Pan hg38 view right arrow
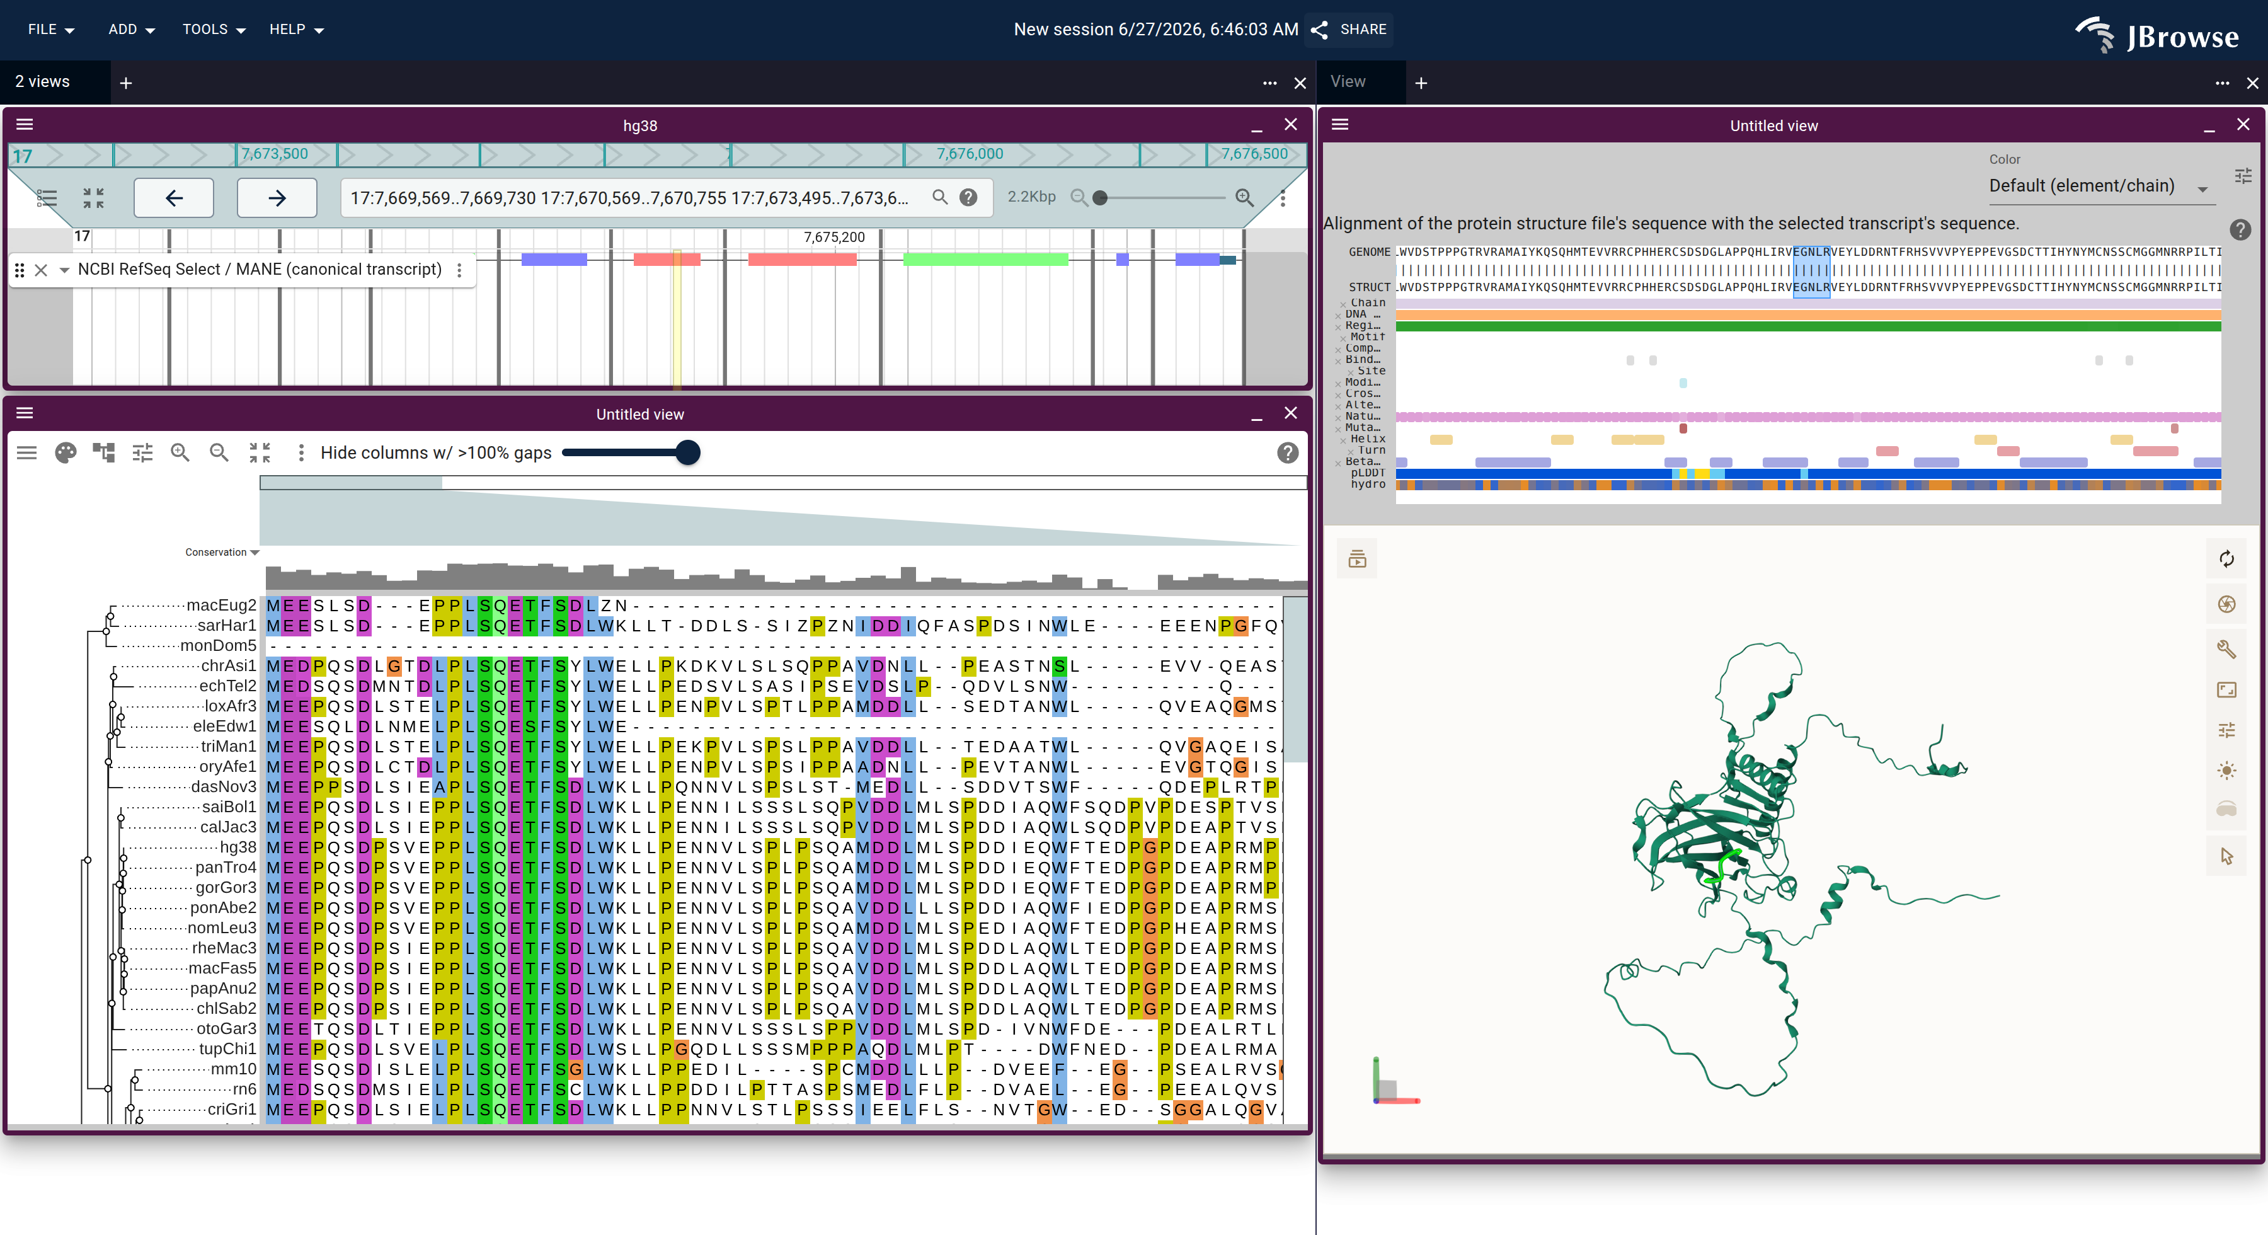The height and width of the screenshot is (1235, 2268). coord(277,197)
